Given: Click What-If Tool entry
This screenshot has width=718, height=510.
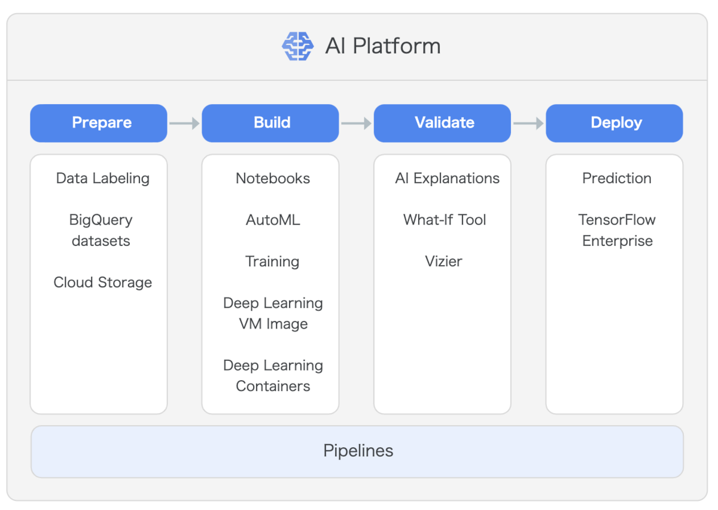Looking at the screenshot, I should pos(445,220).
